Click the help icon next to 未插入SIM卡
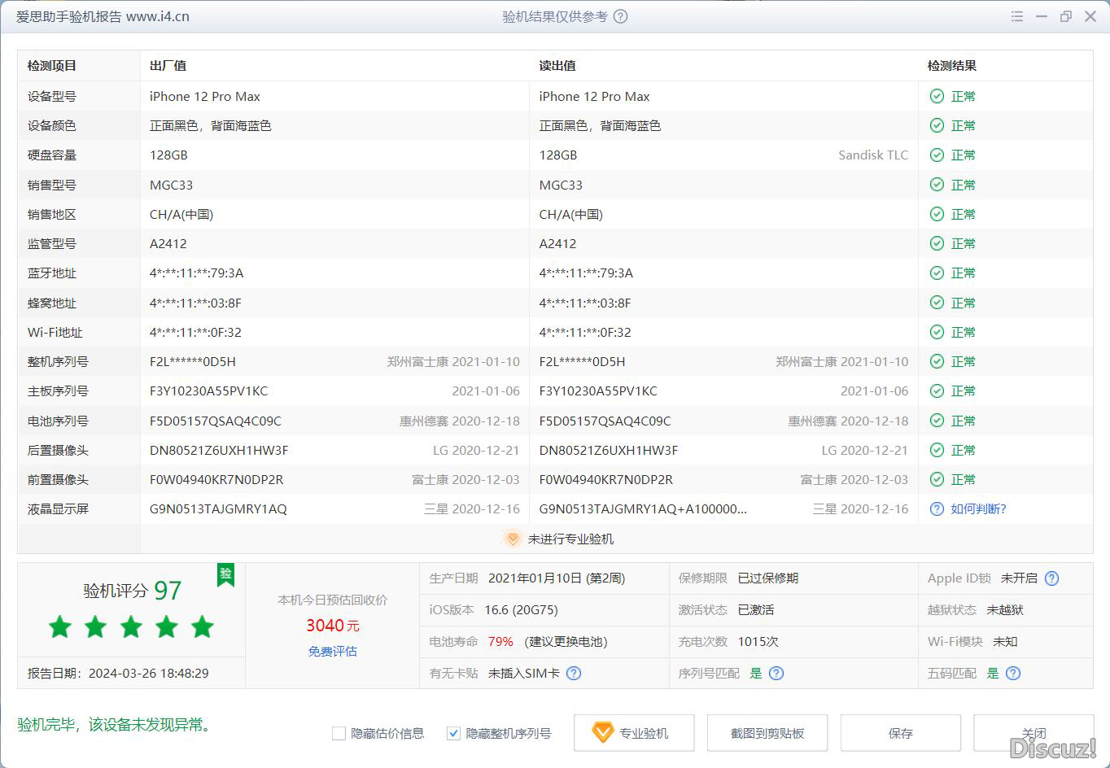The height and width of the screenshot is (768, 1110). pyautogui.click(x=574, y=673)
